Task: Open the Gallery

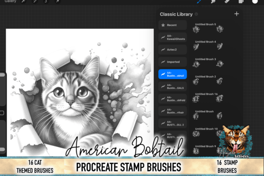Action: pos(10,1)
